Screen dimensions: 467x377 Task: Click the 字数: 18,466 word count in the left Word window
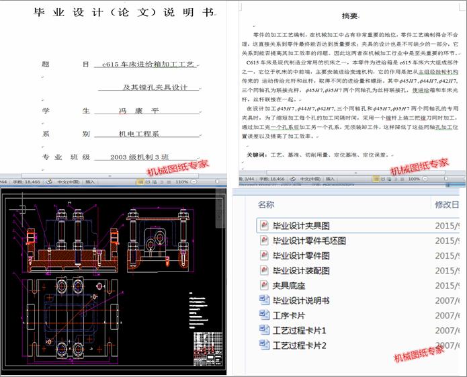coord(26,181)
